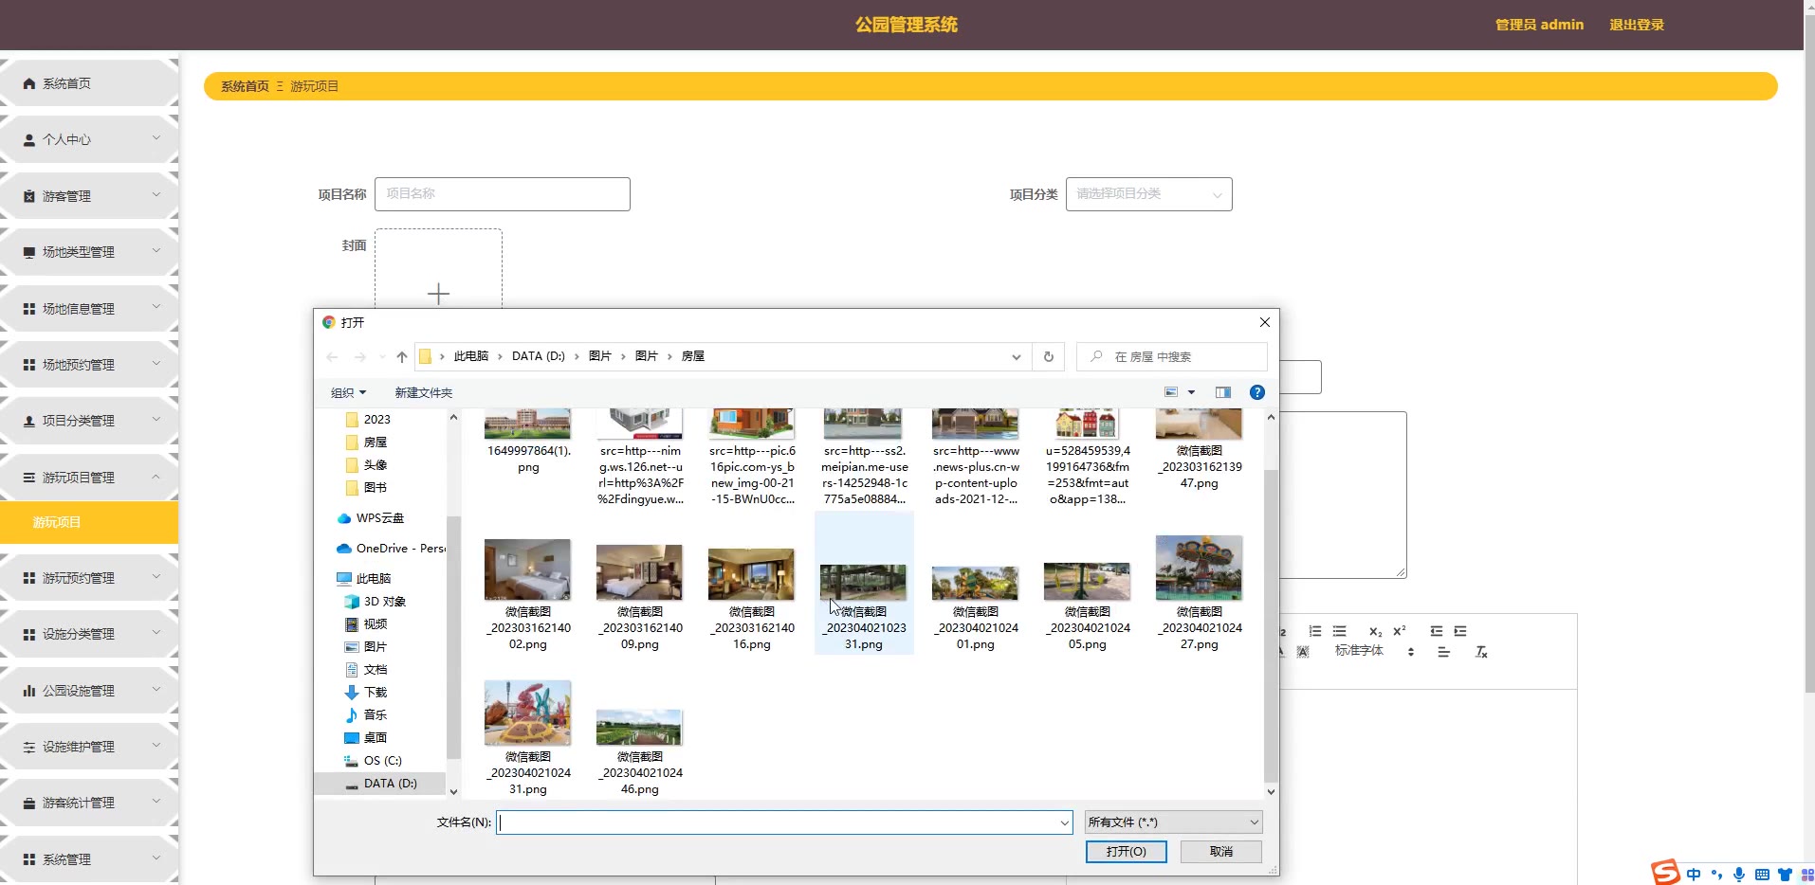Select 此电脑 in address breadcrumb
1815x885 pixels.
471,356
